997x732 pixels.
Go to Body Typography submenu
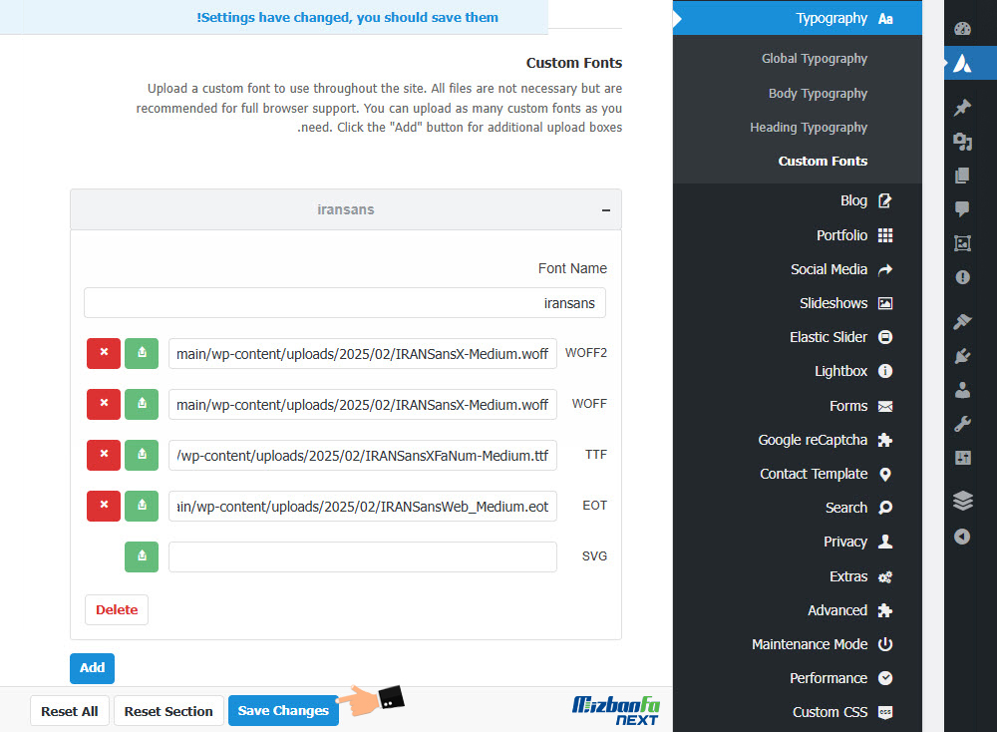[818, 94]
